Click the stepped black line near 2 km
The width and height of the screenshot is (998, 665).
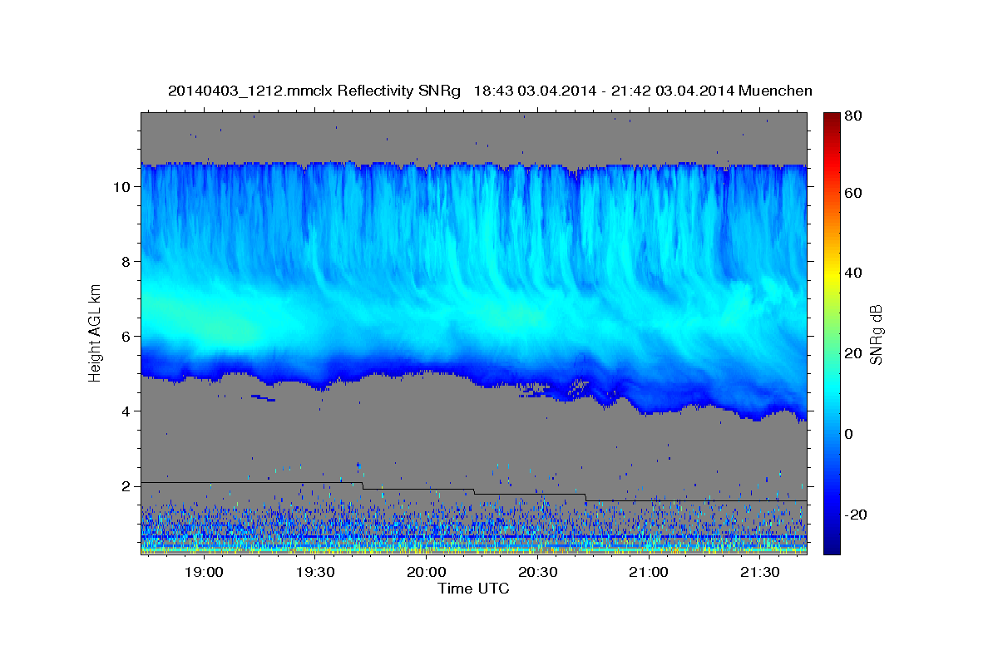point(473,491)
